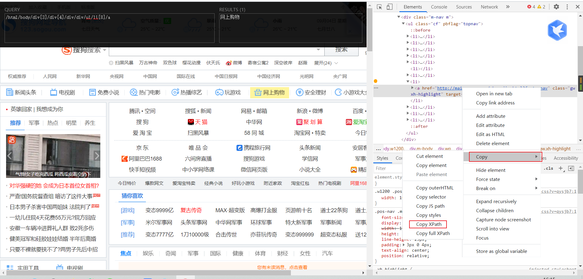Expand the Break on submenu
The height and width of the screenshot is (279, 583).
point(536,188)
